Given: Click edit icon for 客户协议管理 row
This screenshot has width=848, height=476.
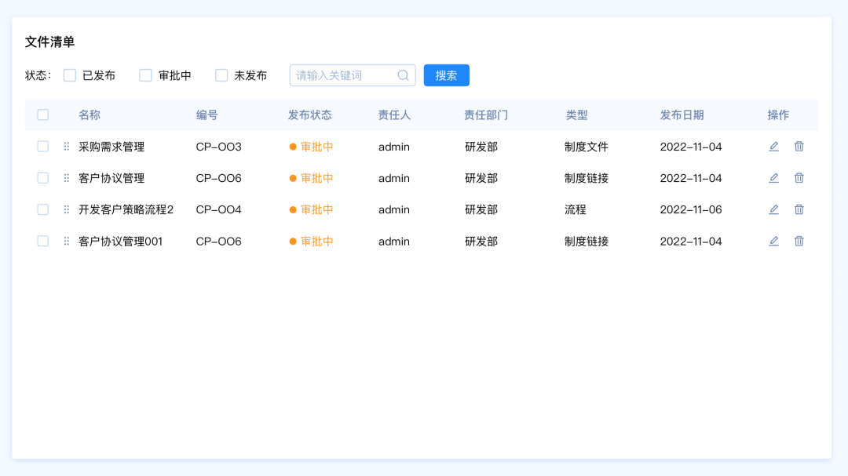Looking at the screenshot, I should tap(773, 178).
